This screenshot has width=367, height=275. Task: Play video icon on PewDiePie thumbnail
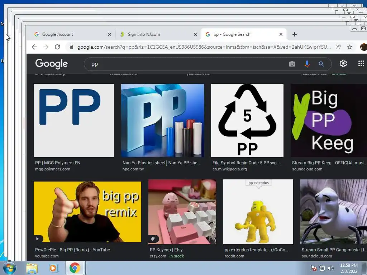38,239
